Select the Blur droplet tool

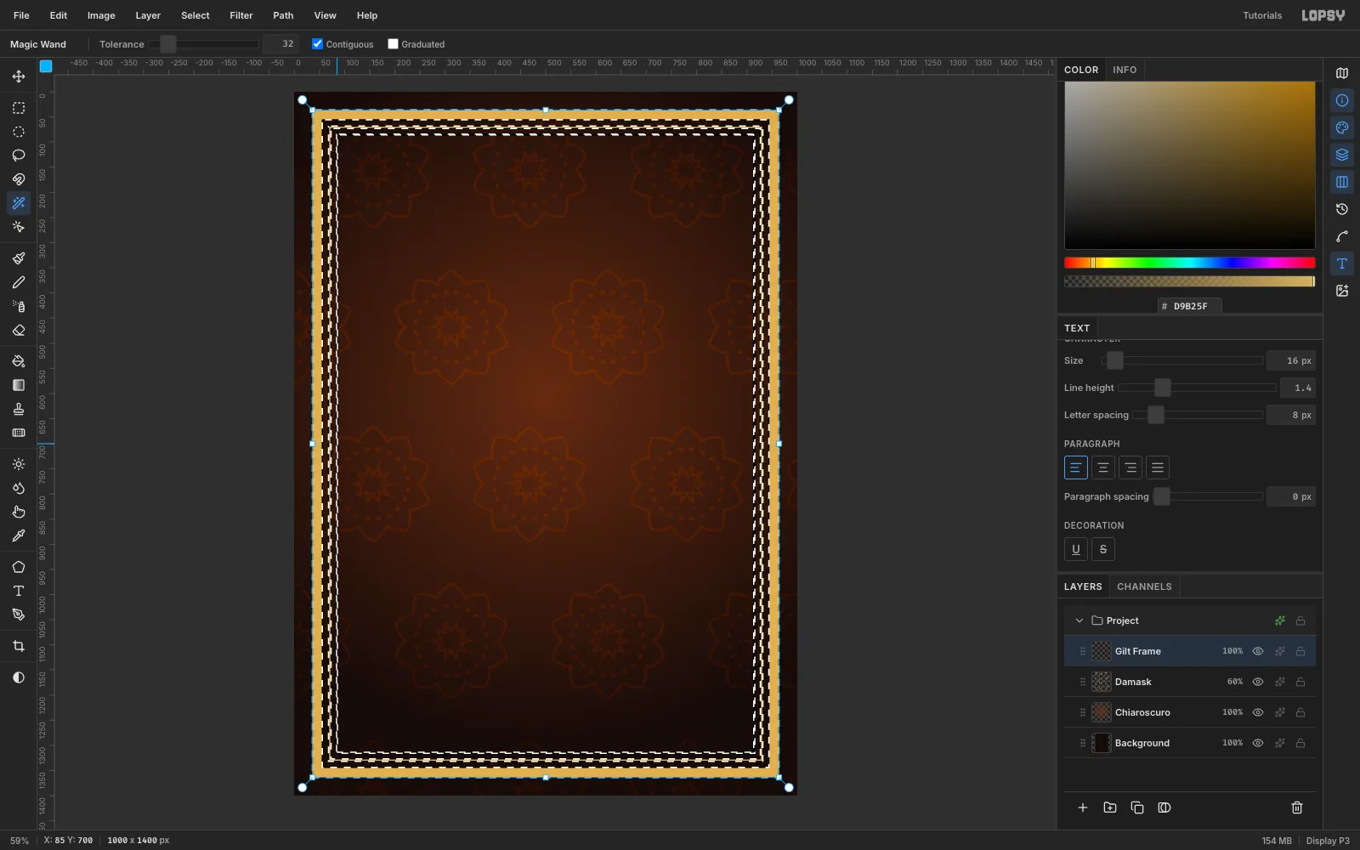click(19, 488)
